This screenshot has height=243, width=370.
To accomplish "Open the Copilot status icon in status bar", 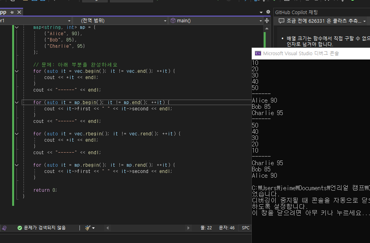I will pyautogui.click(x=4, y=228).
